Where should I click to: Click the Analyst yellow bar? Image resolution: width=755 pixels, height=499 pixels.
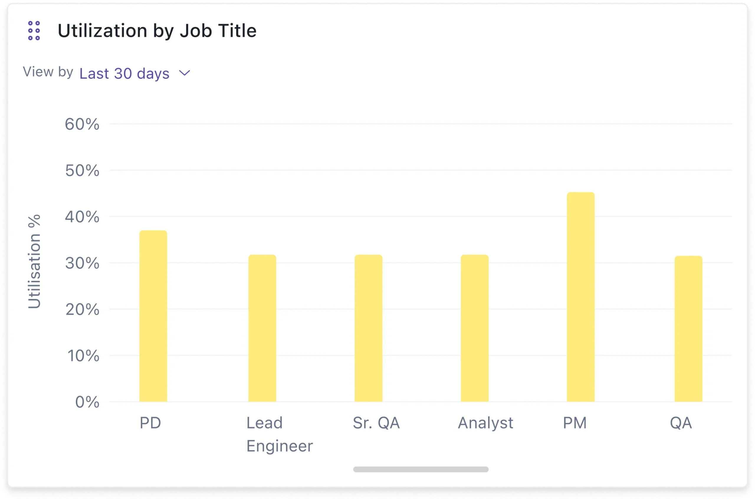[x=475, y=328]
